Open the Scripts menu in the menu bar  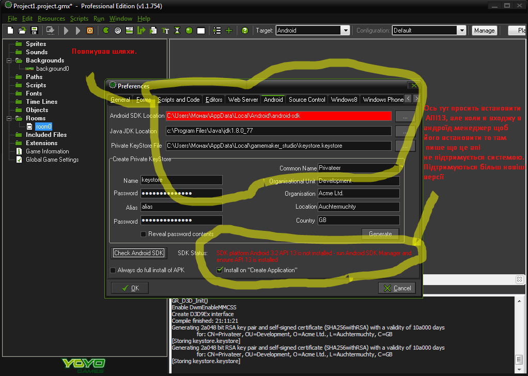(x=79, y=19)
